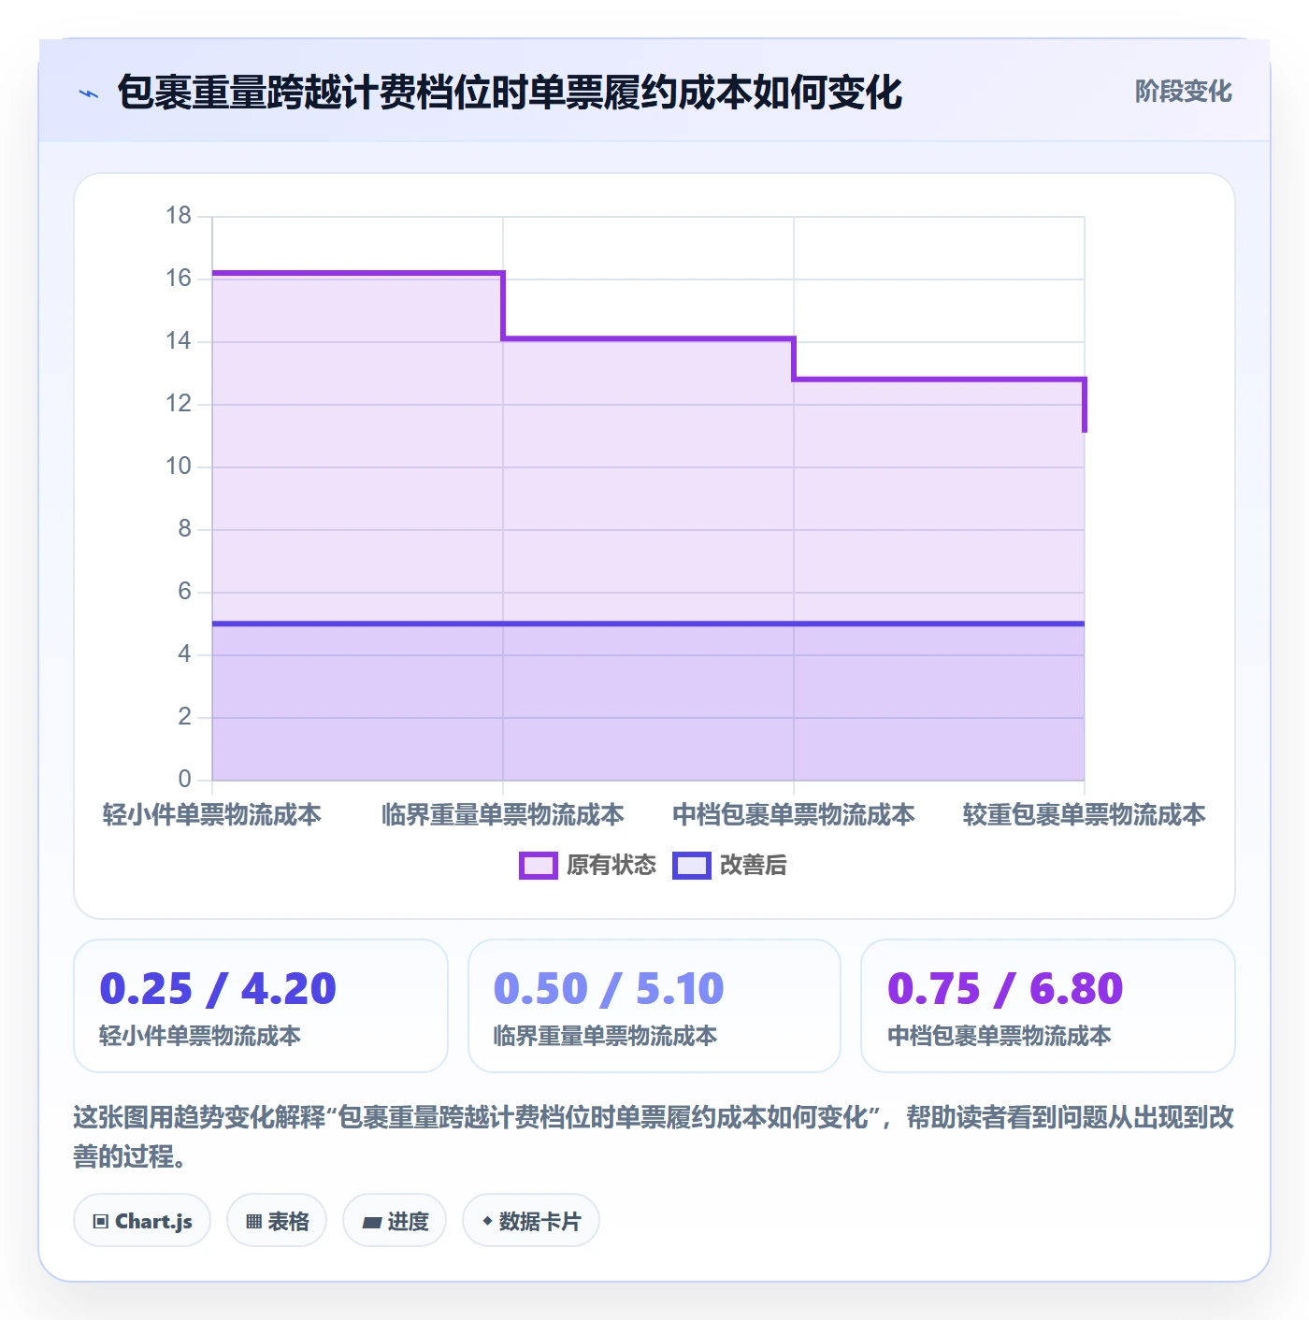Screen dimensions: 1309x1320
Task: Click the 原有状态 legend label
Action: (611, 866)
